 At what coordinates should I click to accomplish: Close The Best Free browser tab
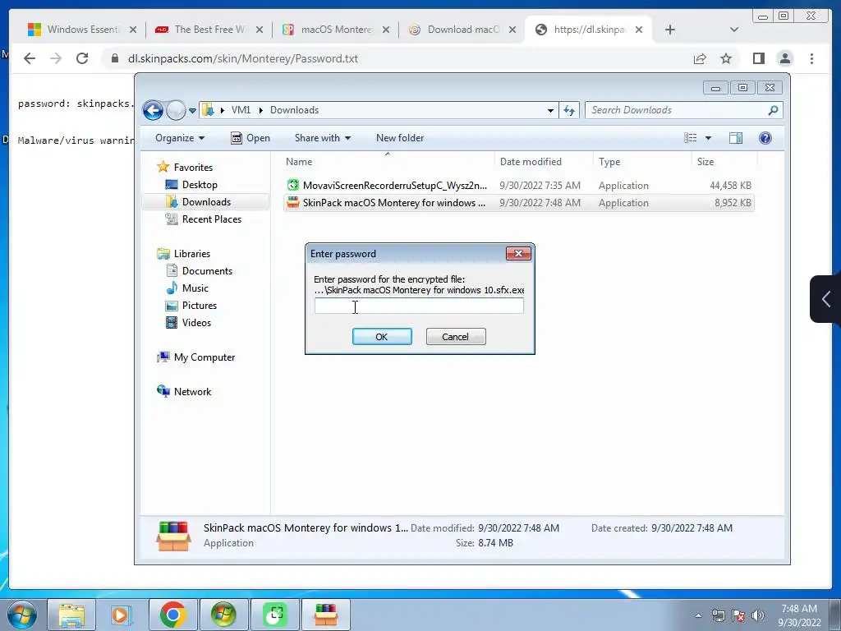tap(260, 30)
